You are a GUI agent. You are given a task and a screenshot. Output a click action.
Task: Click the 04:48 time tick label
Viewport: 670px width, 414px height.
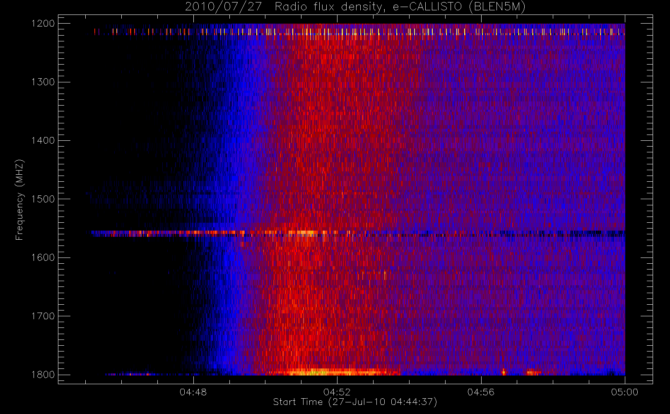click(x=193, y=392)
